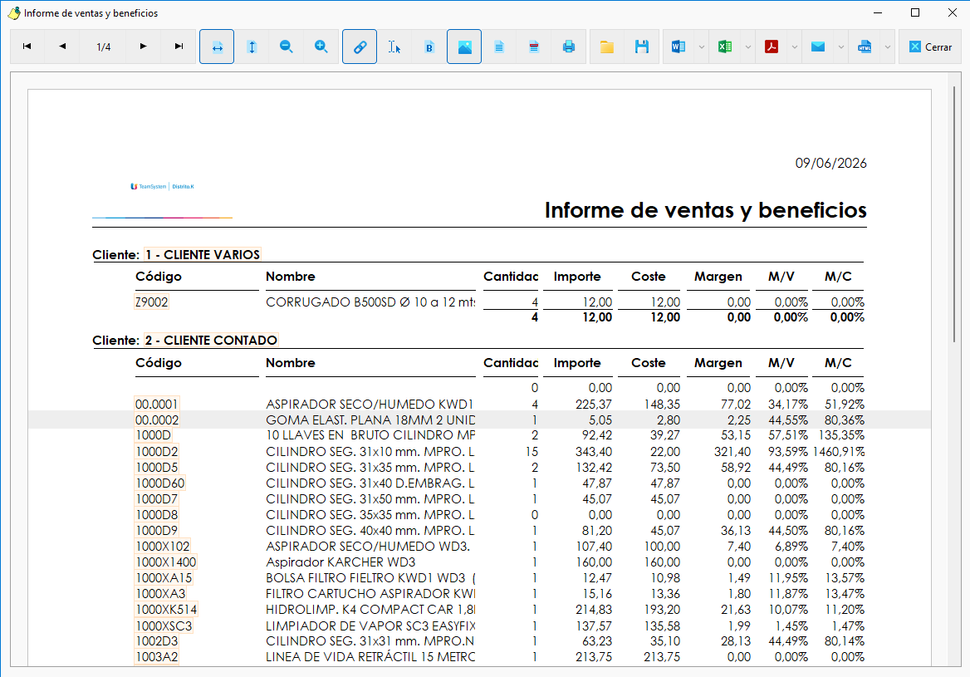
Task: Jump to the last report page
Action: tap(179, 47)
